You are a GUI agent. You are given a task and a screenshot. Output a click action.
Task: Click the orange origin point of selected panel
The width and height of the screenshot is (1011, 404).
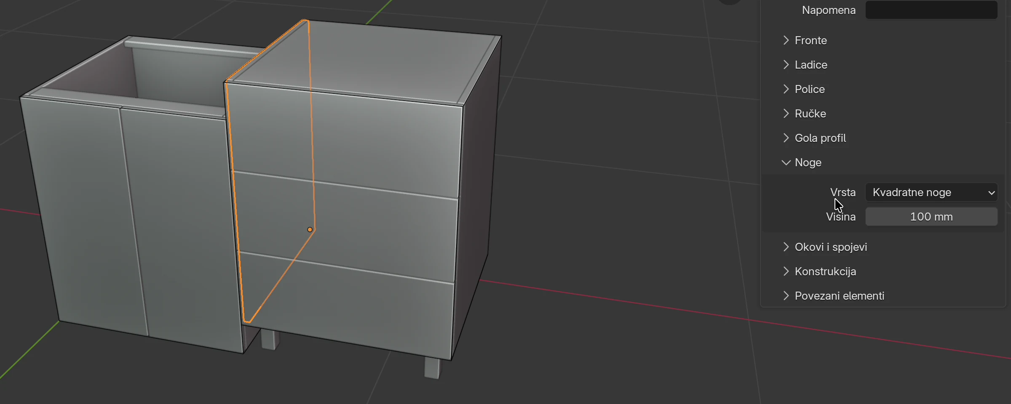[x=310, y=229]
